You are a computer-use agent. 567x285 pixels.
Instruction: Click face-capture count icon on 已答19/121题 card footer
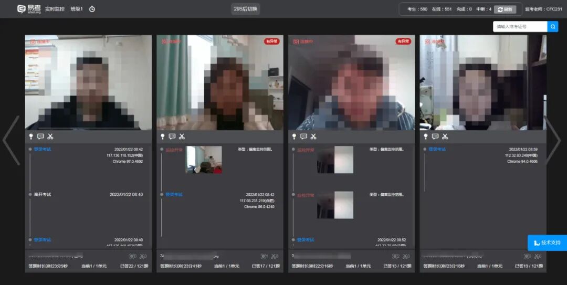528,256
